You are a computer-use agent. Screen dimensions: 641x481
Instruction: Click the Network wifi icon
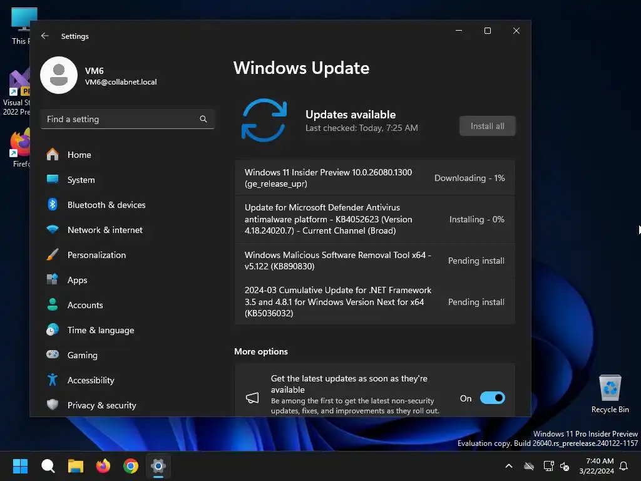(53, 229)
